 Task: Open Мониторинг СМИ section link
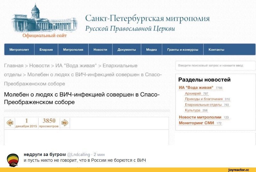click(x=196, y=123)
